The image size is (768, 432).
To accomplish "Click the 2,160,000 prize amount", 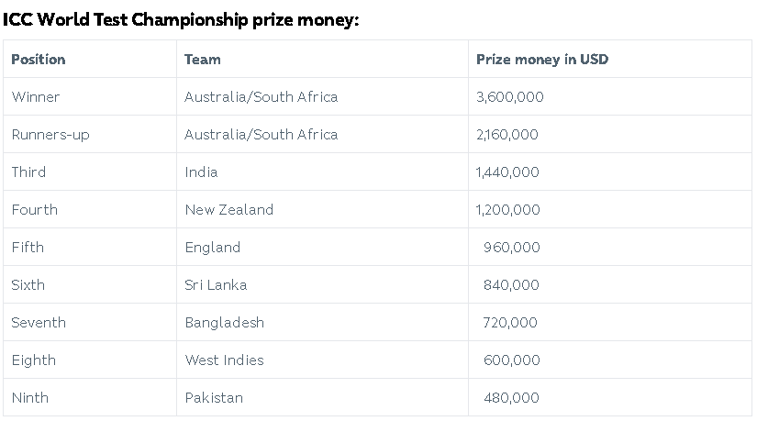I will click(507, 135).
